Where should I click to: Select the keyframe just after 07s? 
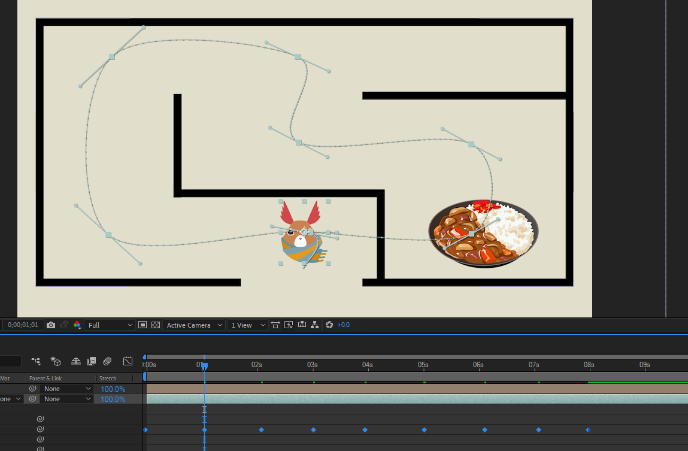(x=539, y=430)
